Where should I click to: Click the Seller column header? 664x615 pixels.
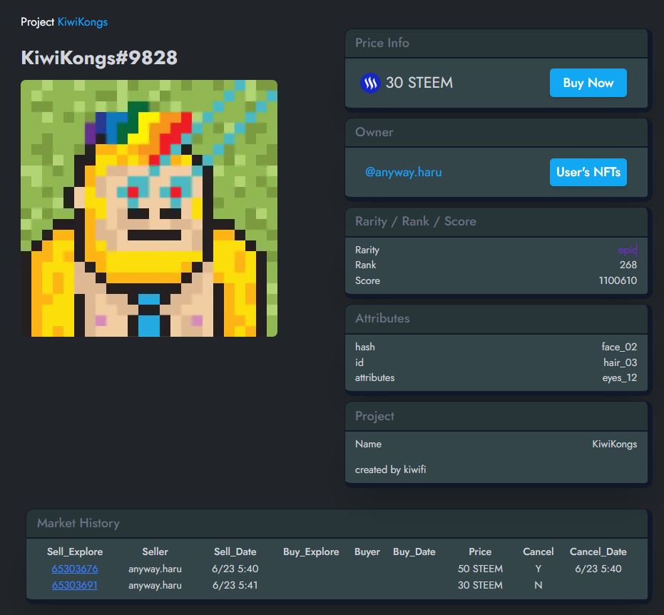tap(155, 552)
